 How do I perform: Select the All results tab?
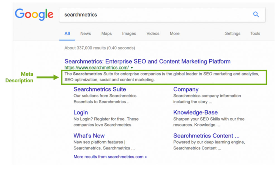pos(67,33)
